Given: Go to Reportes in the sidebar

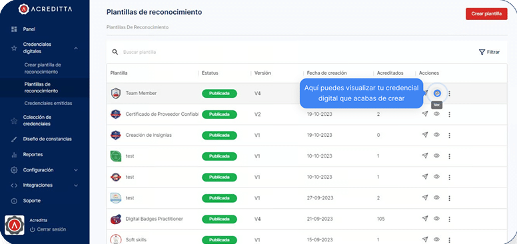Looking at the screenshot, I should (x=33, y=154).
